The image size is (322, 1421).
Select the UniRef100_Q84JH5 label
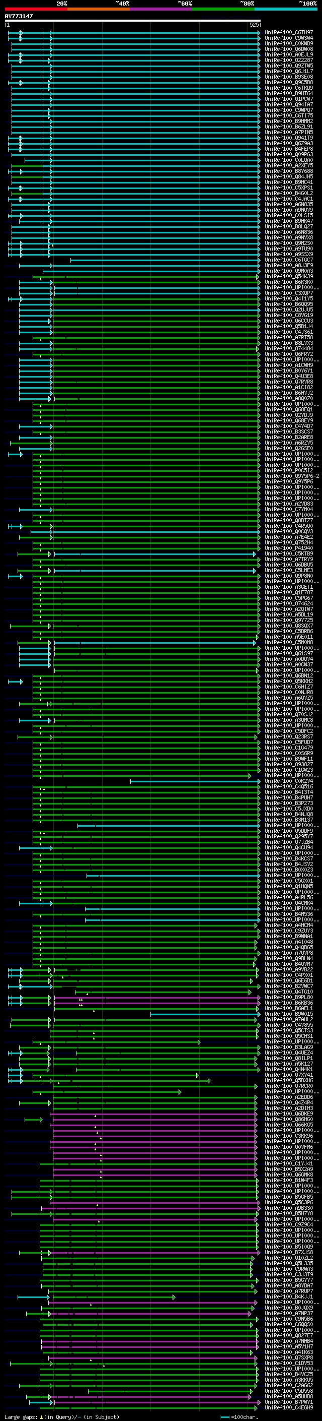289,176
